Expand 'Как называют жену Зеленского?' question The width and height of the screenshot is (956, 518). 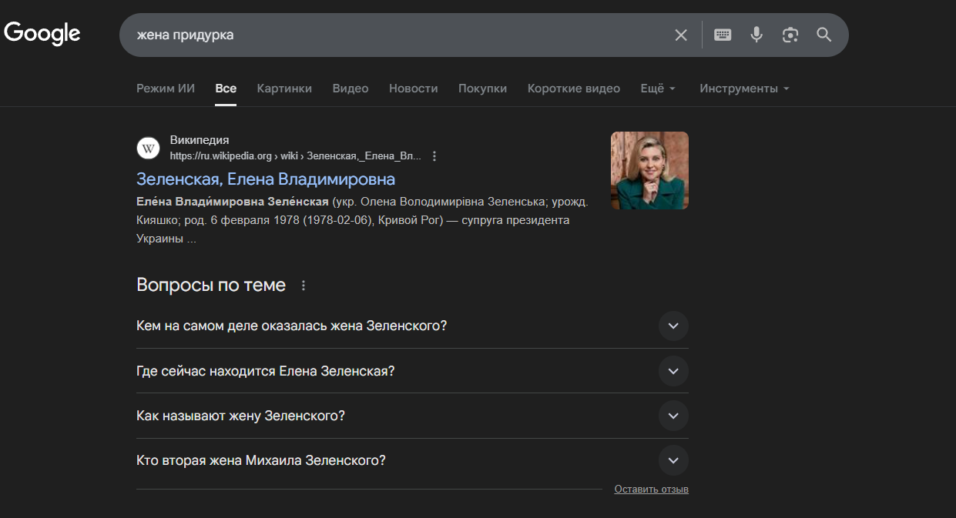click(x=673, y=416)
